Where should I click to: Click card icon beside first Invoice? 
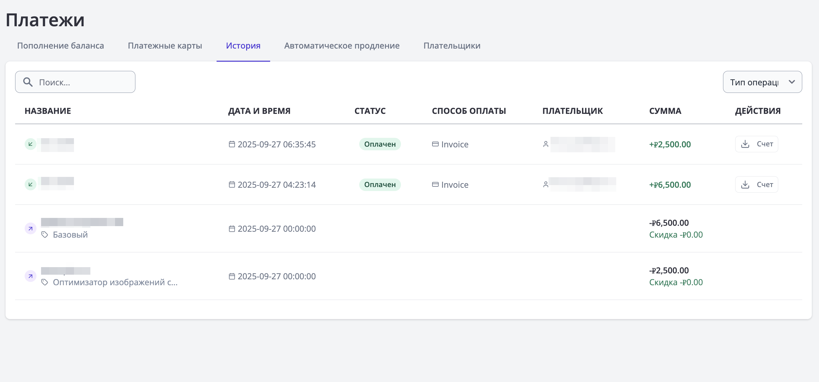point(435,144)
